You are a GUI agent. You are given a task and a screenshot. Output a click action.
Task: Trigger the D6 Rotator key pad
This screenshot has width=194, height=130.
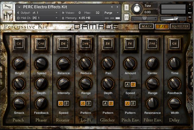tap(63, 44)
